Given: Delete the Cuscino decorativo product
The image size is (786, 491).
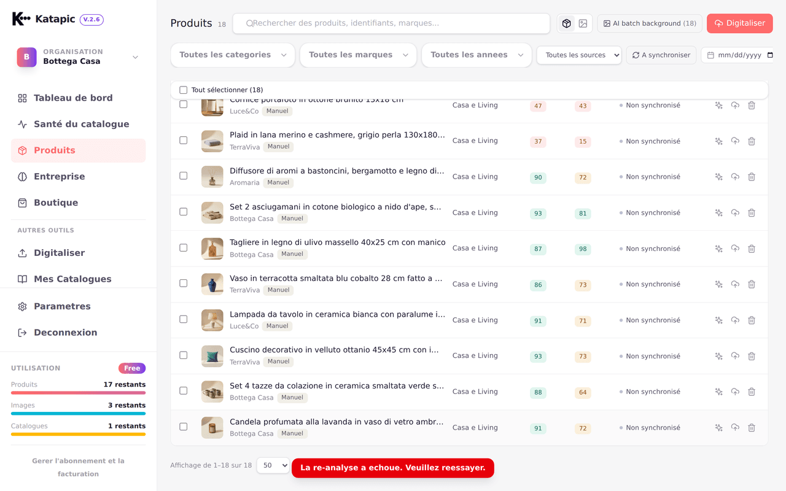Looking at the screenshot, I should [x=752, y=356].
